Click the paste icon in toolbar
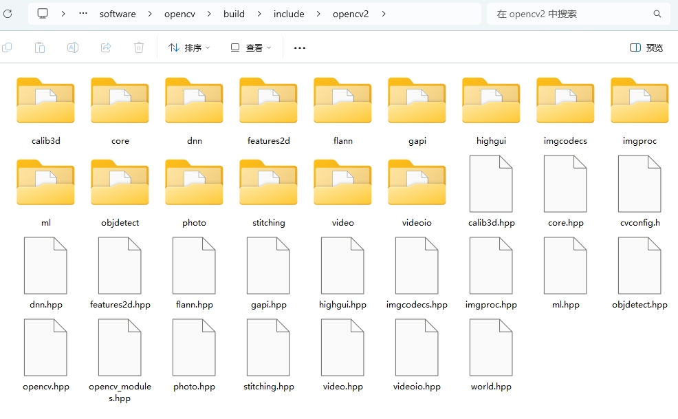 point(40,47)
